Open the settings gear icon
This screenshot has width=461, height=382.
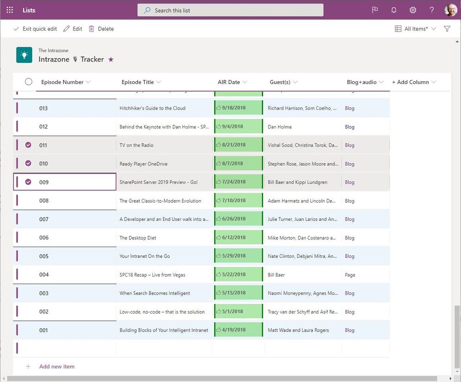click(x=413, y=10)
